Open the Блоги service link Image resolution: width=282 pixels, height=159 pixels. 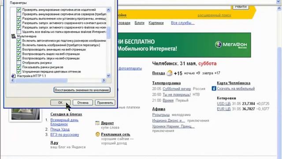(139, 23)
